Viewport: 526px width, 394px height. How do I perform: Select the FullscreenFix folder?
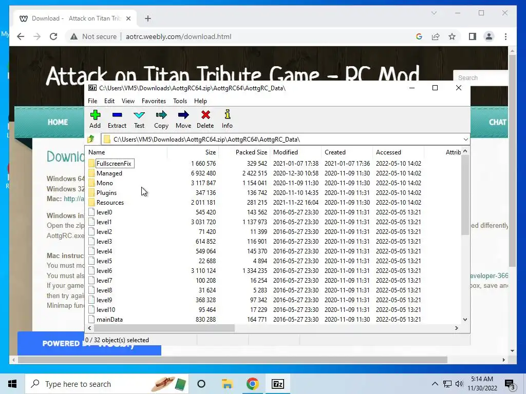(114, 164)
